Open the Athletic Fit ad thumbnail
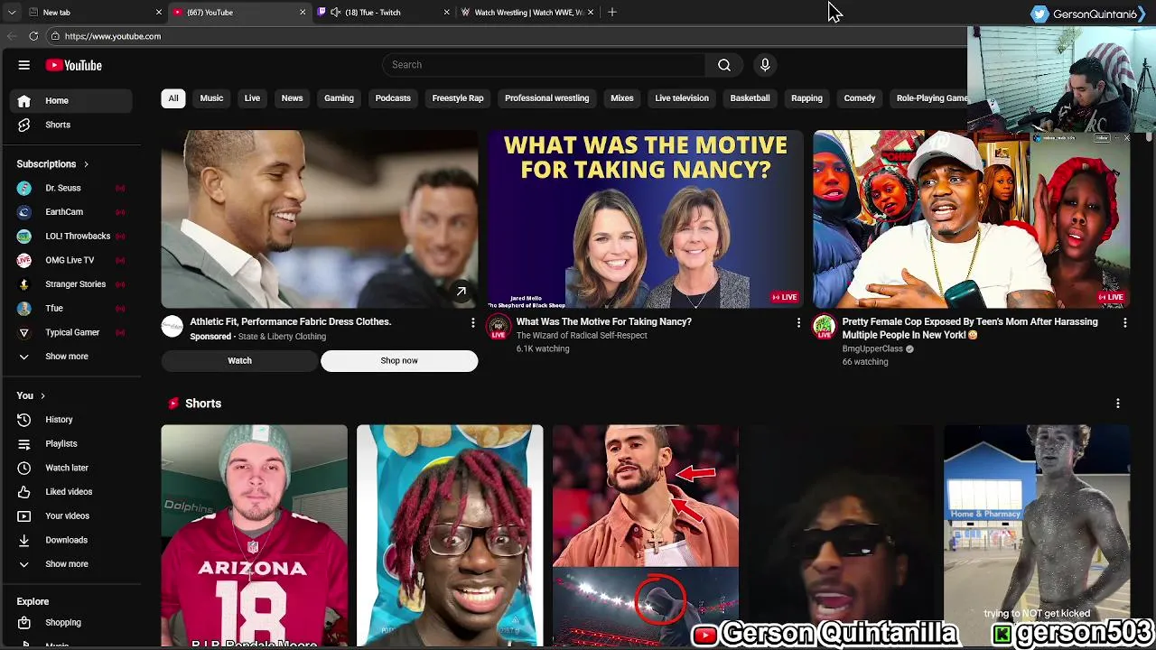 pos(320,219)
